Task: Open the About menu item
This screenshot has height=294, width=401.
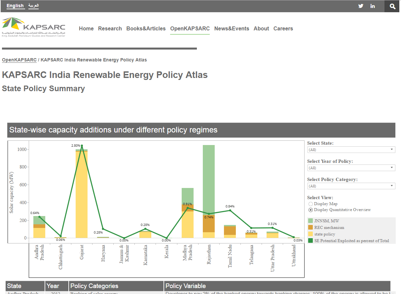Action: 261,29
